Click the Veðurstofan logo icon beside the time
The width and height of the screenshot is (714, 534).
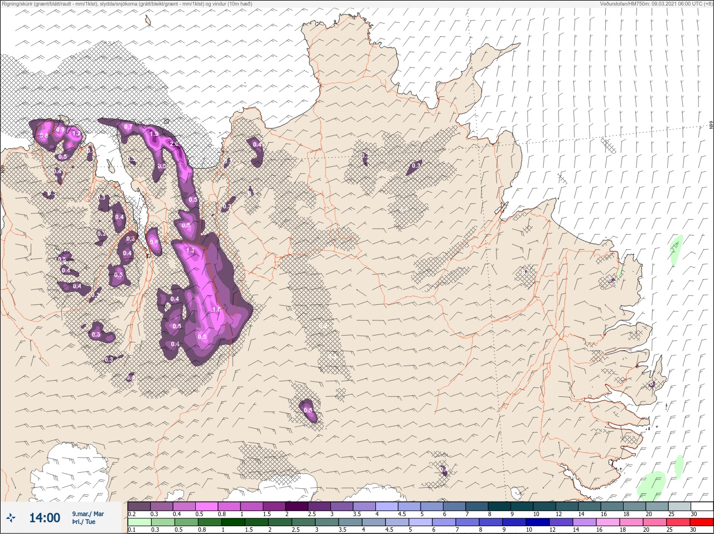click(11, 518)
